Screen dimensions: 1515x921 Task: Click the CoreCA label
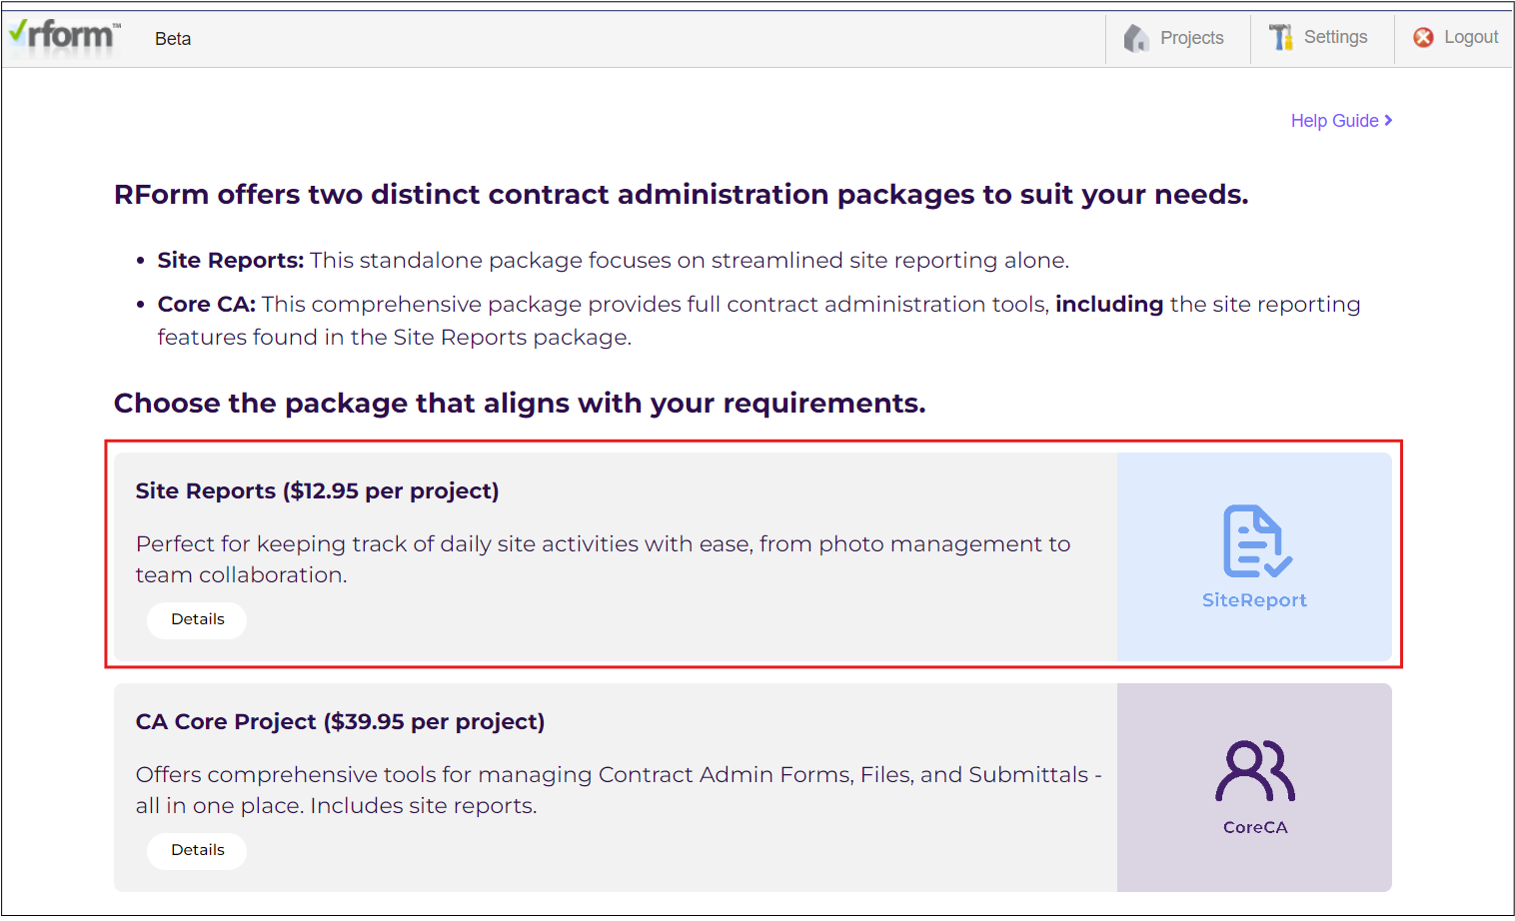point(1255,827)
